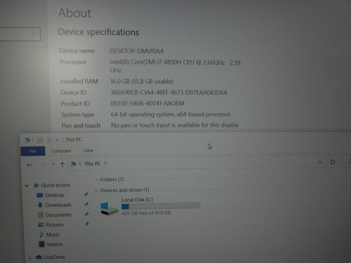351x263 pixels.
Task: Select Quick access star icon
Action: click(x=36, y=185)
